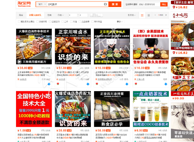Open 价格 sort dropdown
The height and width of the screenshot is (142, 194).
click(60, 15)
